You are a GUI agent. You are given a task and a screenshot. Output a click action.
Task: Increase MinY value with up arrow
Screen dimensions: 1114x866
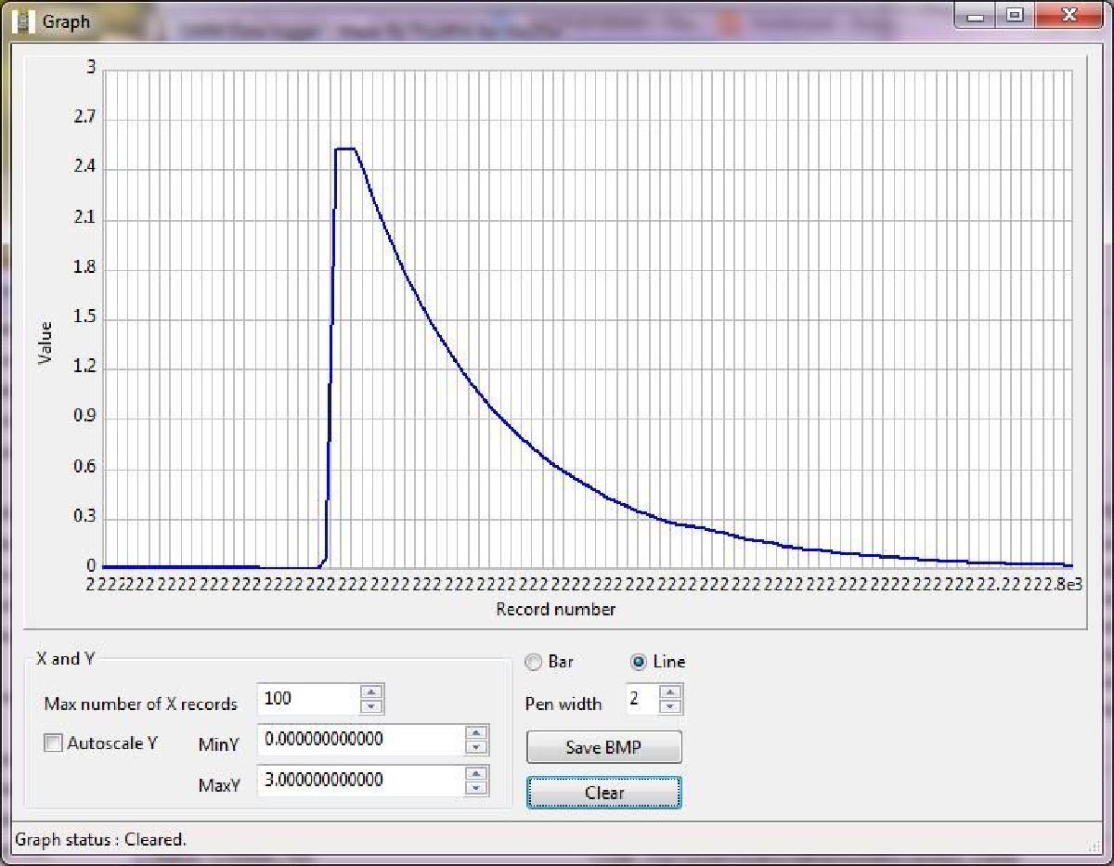click(x=476, y=733)
